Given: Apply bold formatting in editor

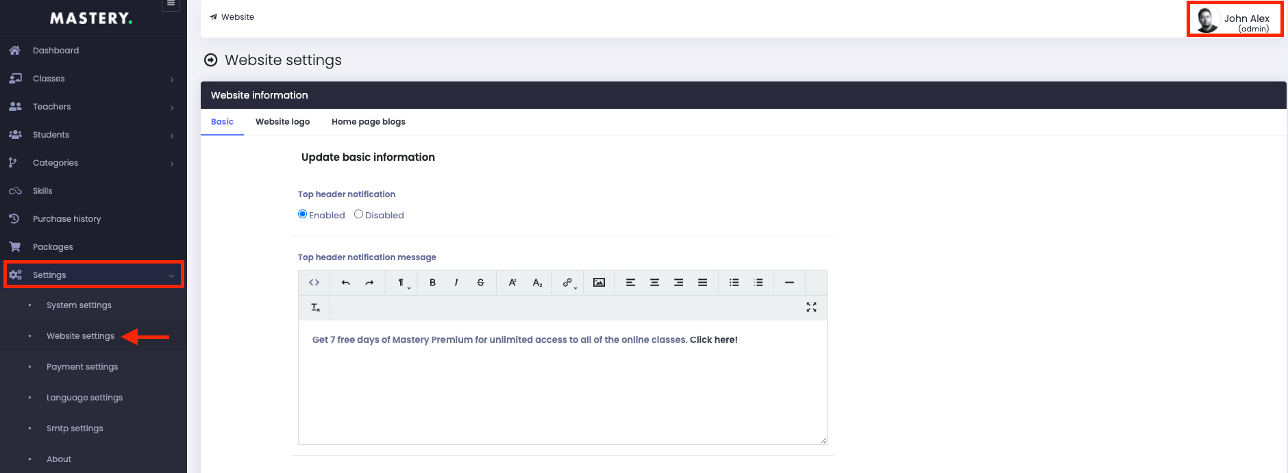Looking at the screenshot, I should coord(432,283).
